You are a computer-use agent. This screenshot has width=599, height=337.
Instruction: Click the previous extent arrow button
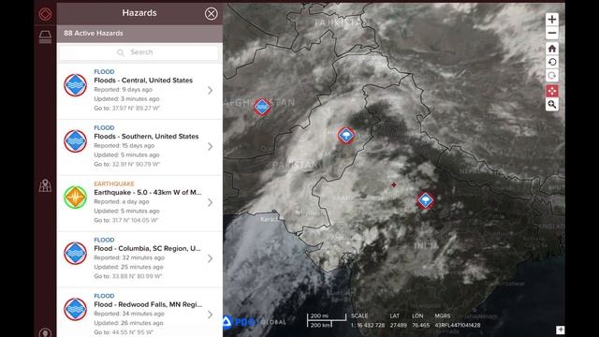click(x=551, y=62)
